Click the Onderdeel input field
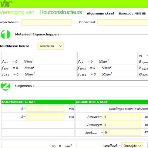The height and width of the screenshot is (148, 148). pos(123,22)
